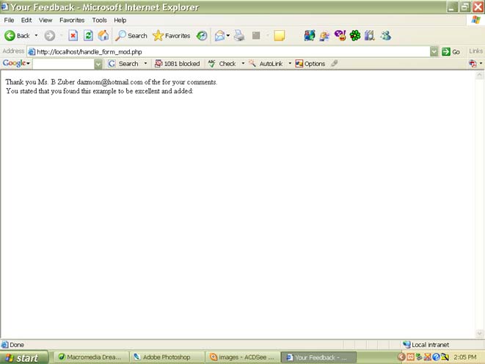
Task: Print the page with the printer icon
Action: pos(239,36)
